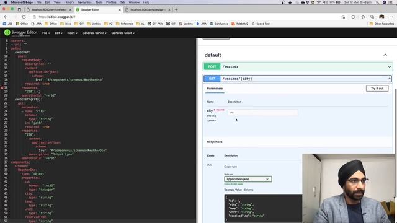Viewport: 397px width, 223px height.
Task: Open the JSS bookmark
Action: 7,24
